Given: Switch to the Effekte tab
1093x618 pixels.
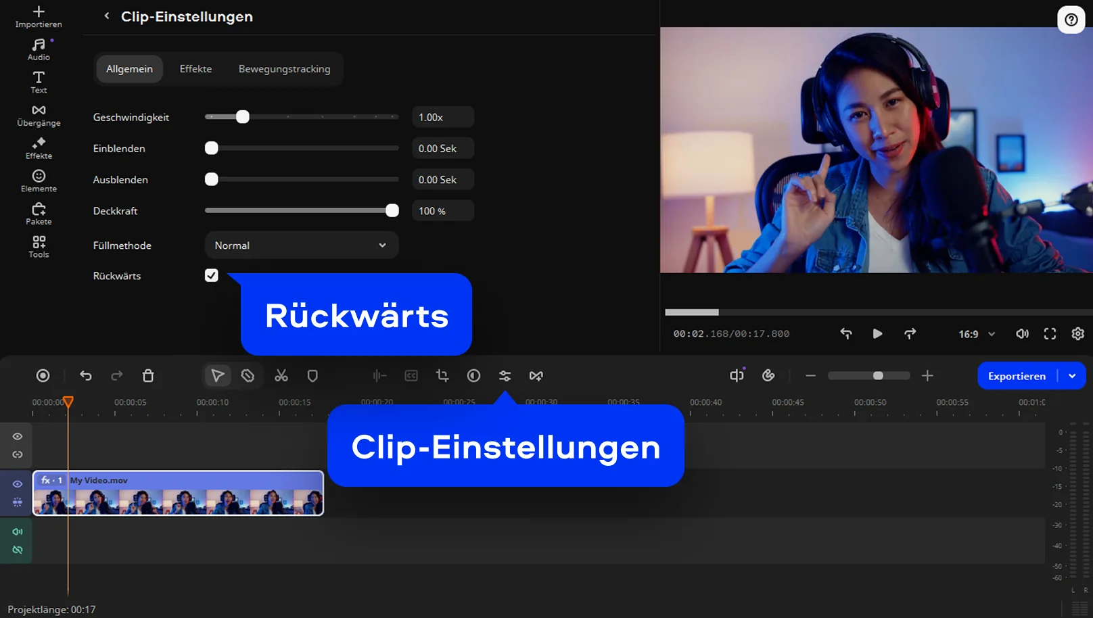Looking at the screenshot, I should (x=195, y=69).
